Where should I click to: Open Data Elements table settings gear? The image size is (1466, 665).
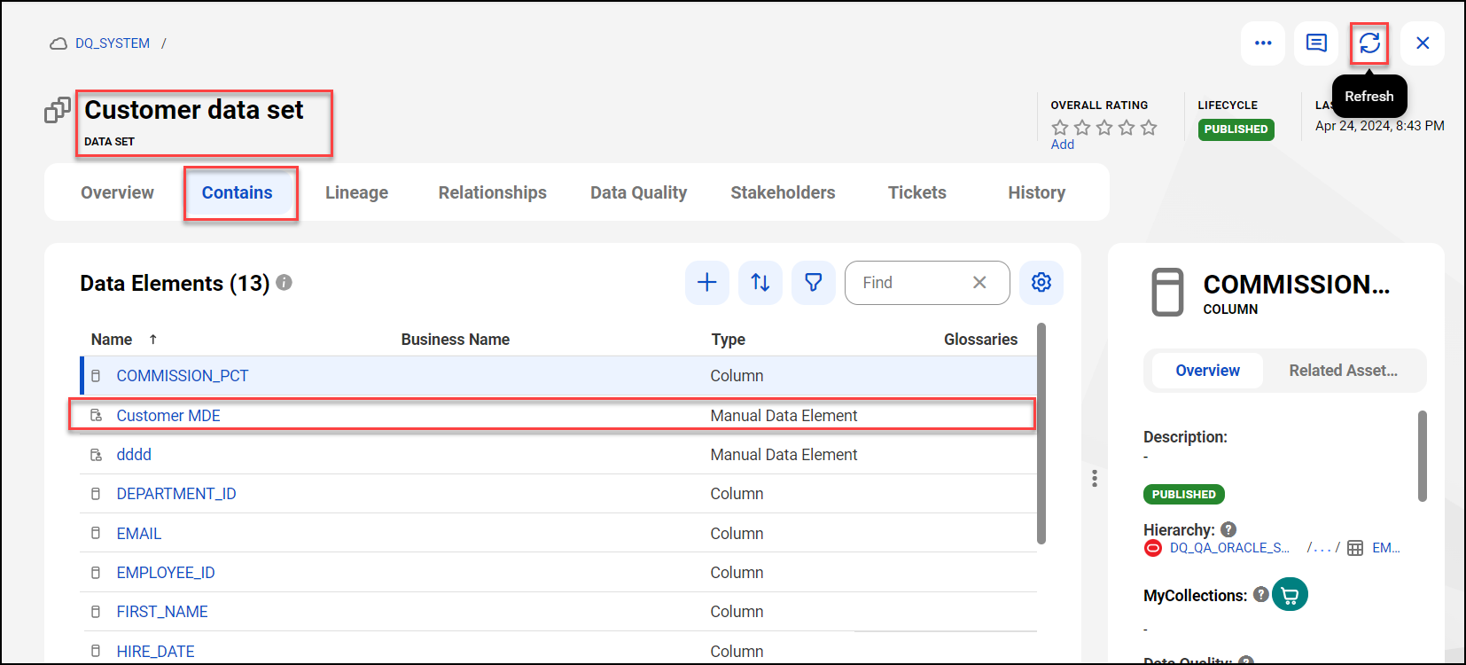(1041, 283)
